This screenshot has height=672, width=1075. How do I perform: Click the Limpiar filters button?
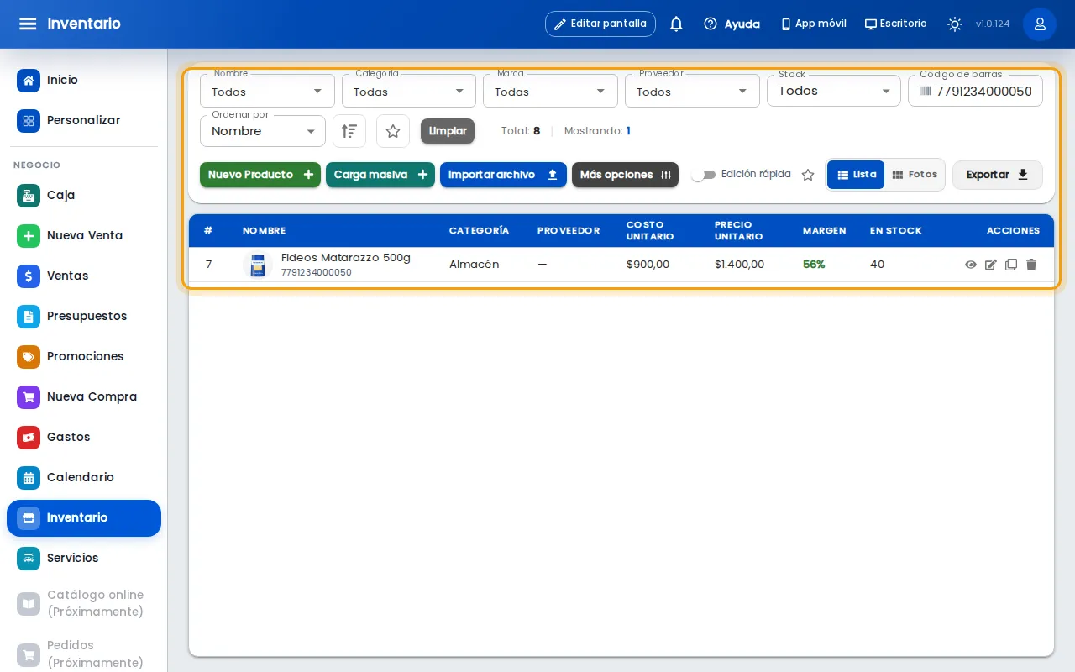(x=448, y=131)
